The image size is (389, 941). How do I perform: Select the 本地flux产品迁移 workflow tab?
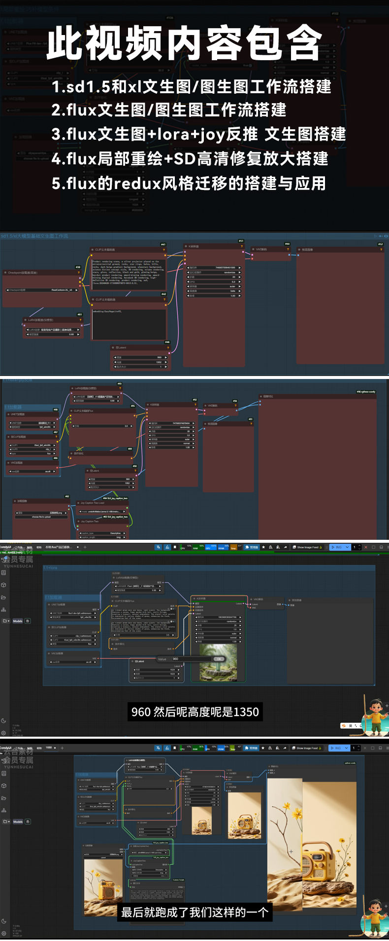(x=63, y=547)
